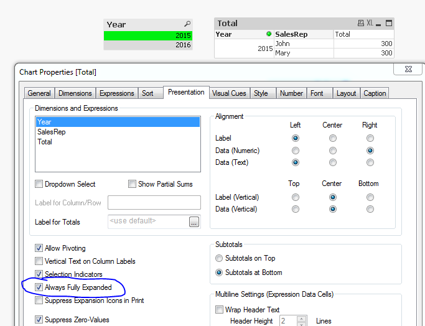Choose Subtotals at Bottom
Screen dimensions: 425x326
click(x=219, y=272)
